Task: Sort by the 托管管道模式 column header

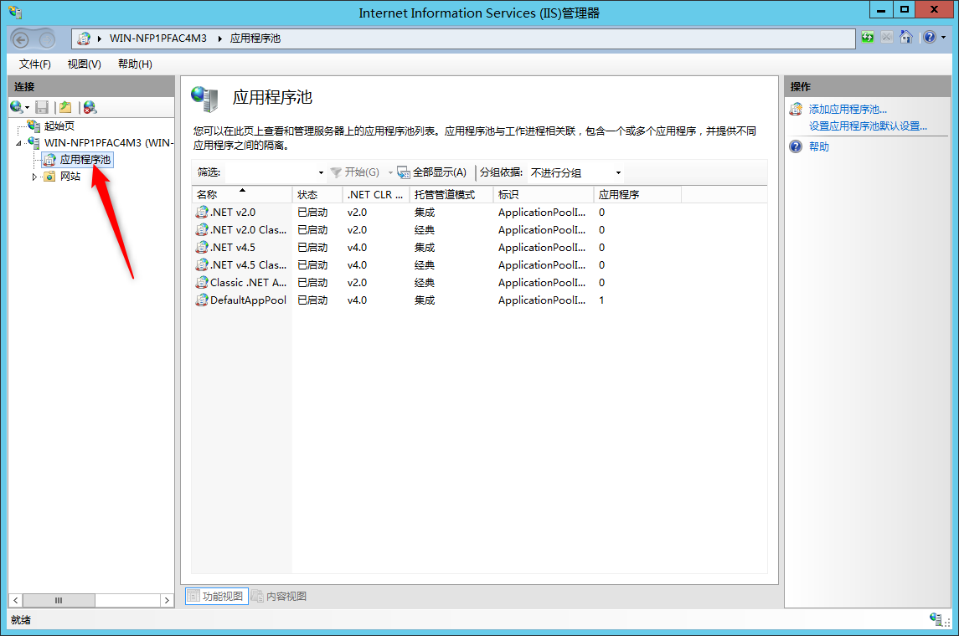Action: pos(451,194)
